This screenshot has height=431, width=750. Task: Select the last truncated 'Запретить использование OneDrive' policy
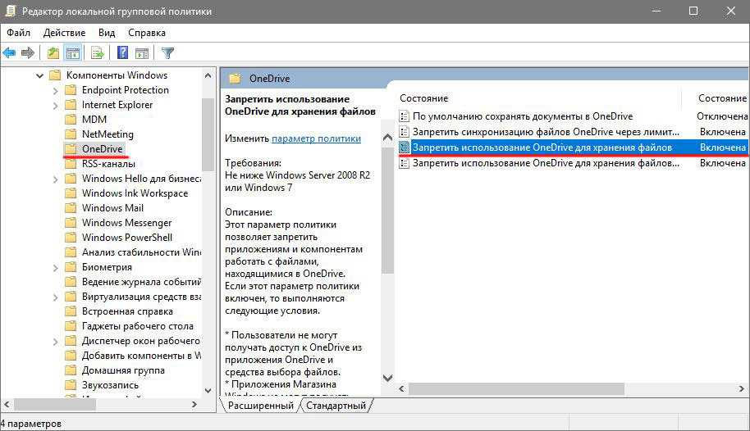pyautogui.click(x=546, y=163)
